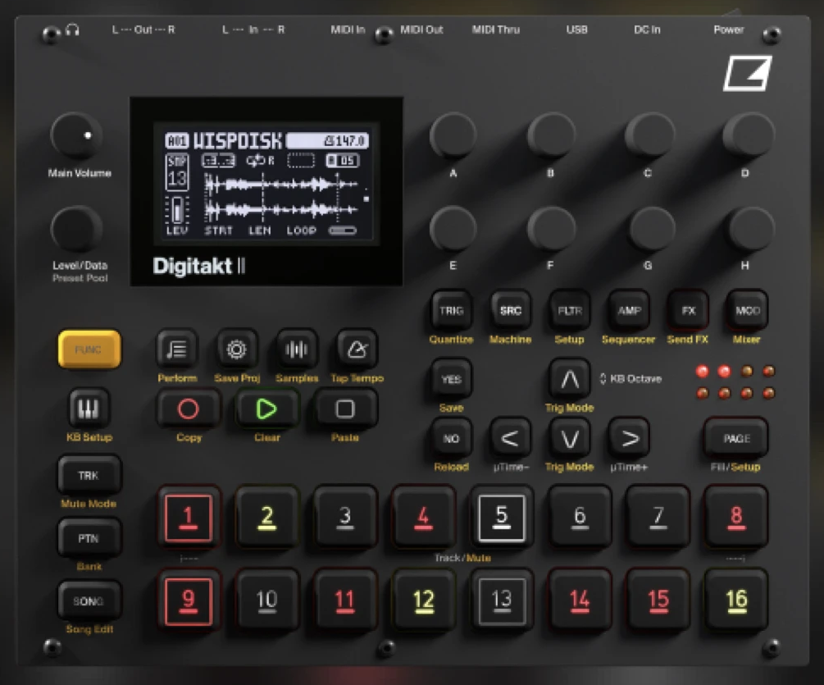Image resolution: width=824 pixels, height=685 pixels.
Task: Open the AMP parameter page
Action: point(629,311)
